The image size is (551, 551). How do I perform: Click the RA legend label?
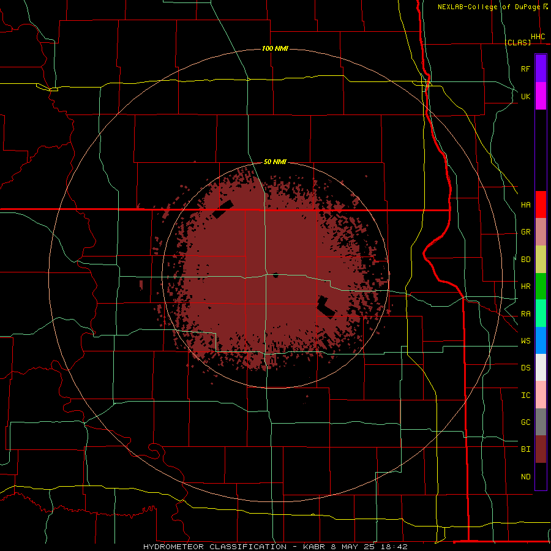(525, 314)
